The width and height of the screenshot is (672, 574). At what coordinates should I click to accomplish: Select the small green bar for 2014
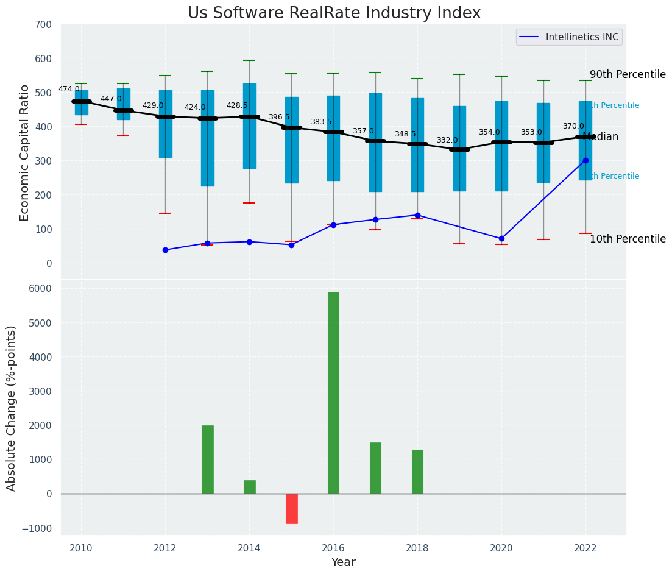pos(250,487)
